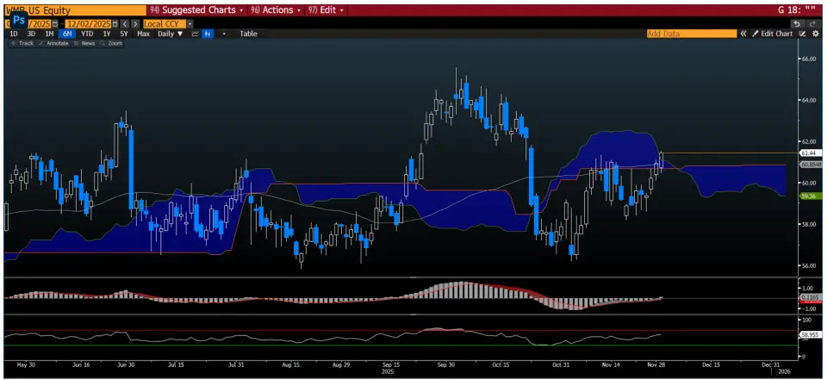This screenshot has width=827, height=380.
Task: Open the Actions menu
Action: (x=278, y=10)
